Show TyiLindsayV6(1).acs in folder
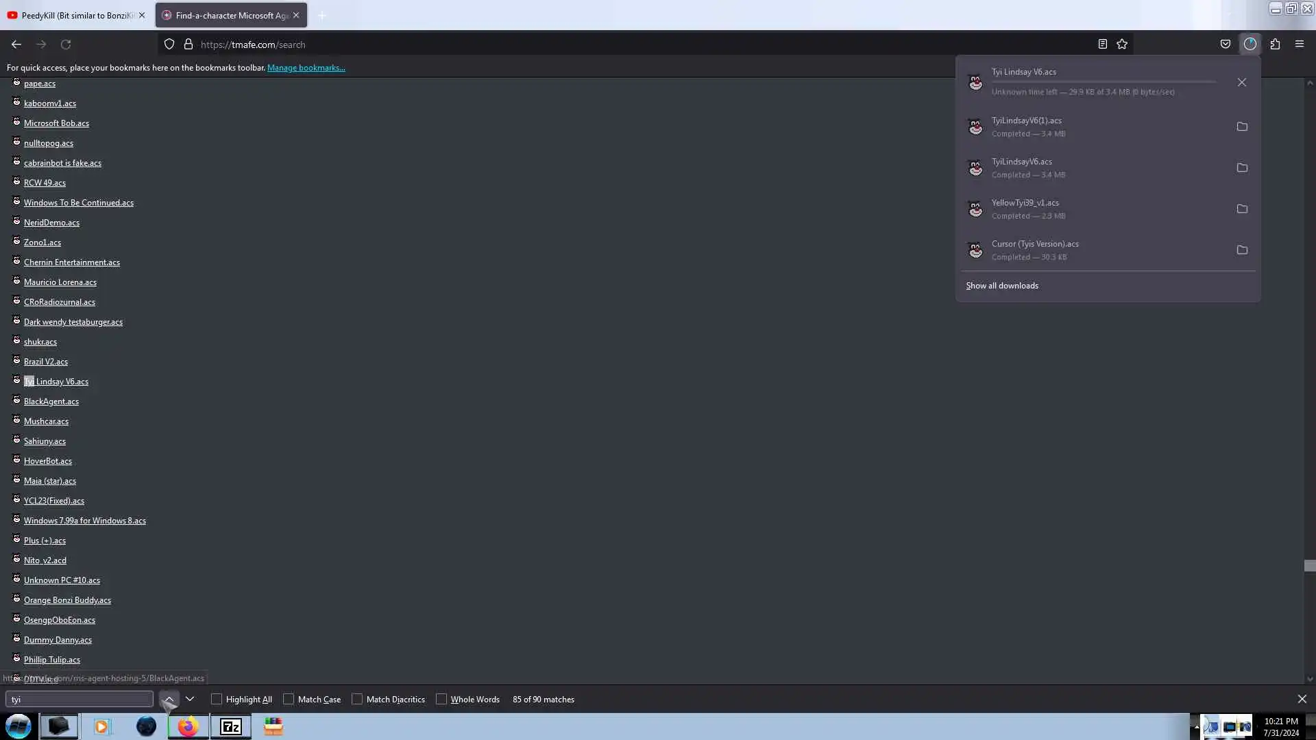The width and height of the screenshot is (1316, 740). tap(1242, 127)
